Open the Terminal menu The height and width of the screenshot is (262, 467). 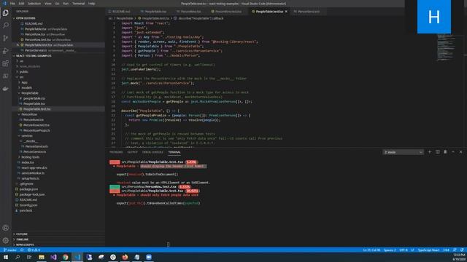tap(78, 4)
